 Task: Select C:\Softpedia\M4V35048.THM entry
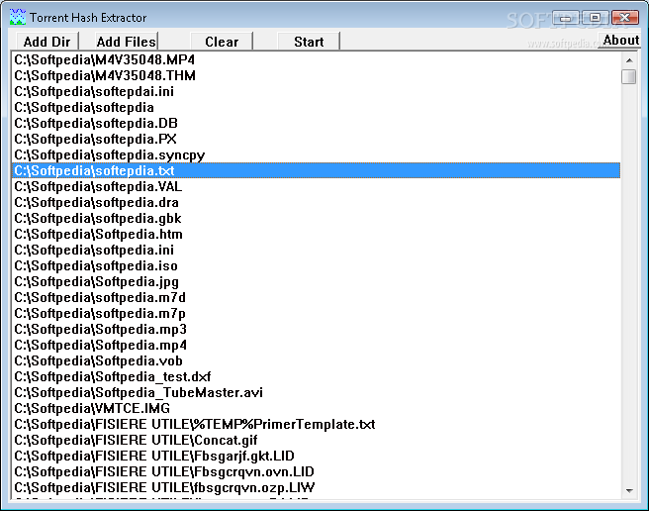316,75
